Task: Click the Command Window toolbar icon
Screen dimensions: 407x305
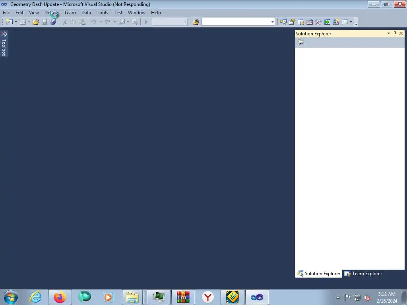Action: [345, 22]
